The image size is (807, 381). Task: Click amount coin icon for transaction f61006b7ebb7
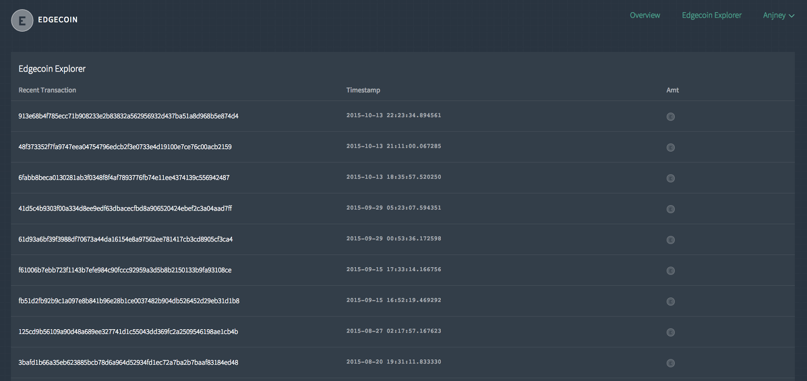[671, 271]
